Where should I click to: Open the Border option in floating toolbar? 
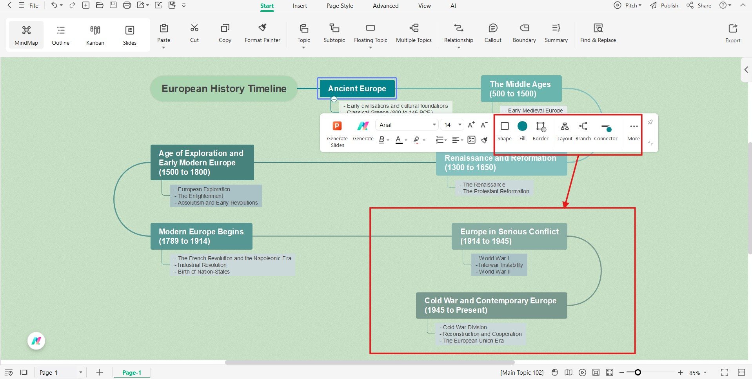coord(541,131)
